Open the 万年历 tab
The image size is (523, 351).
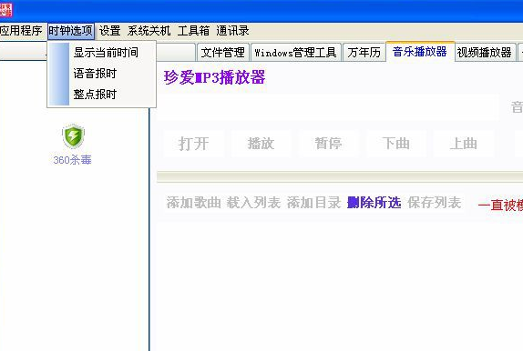364,52
